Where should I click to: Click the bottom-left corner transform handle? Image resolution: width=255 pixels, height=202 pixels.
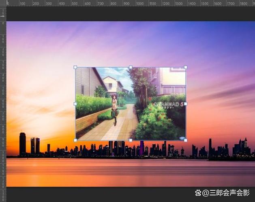click(x=75, y=140)
